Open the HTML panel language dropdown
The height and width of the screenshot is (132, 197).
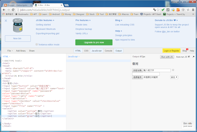(6, 56)
